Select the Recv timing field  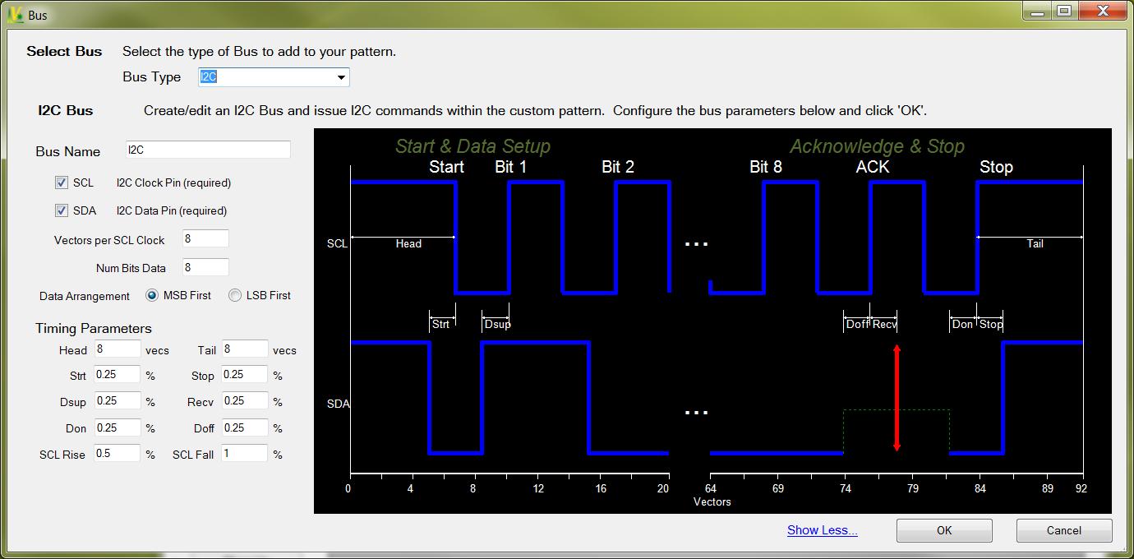point(244,401)
